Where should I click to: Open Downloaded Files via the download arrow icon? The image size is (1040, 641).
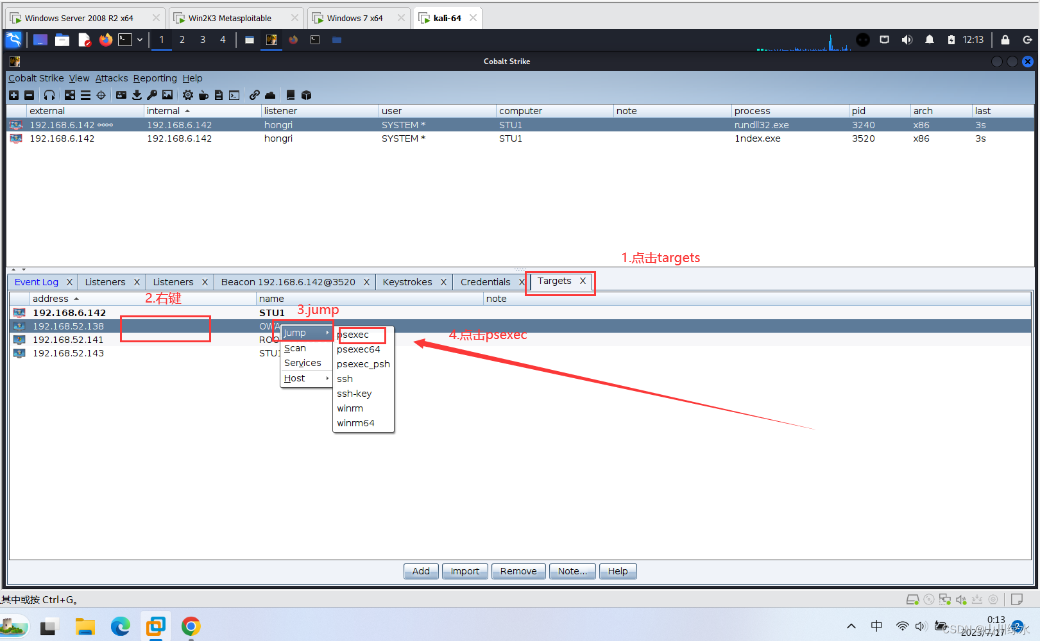(137, 95)
